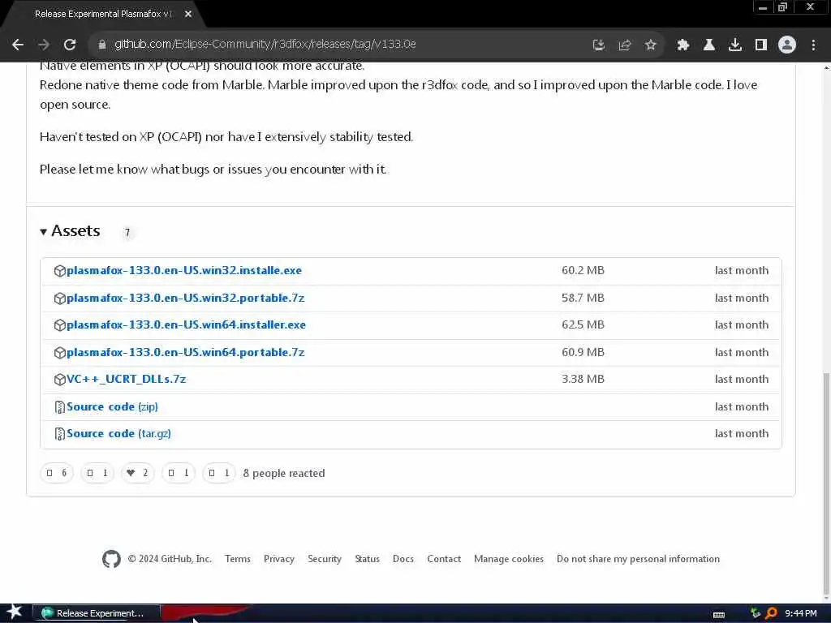
Task: Click package icon beside win32.portable.7z
Action: tap(59, 299)
